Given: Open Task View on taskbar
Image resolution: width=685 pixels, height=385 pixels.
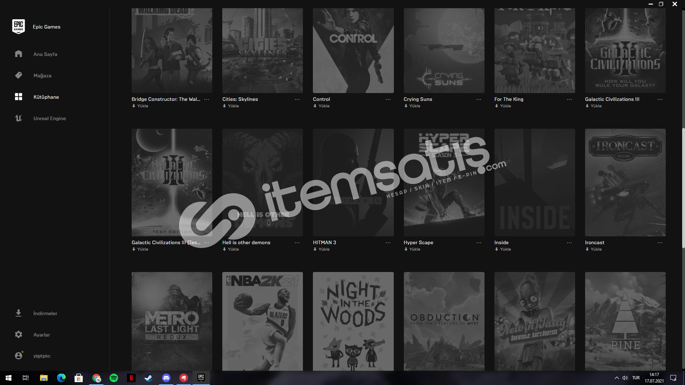Looking at the screenshot, I should (26, 378).
